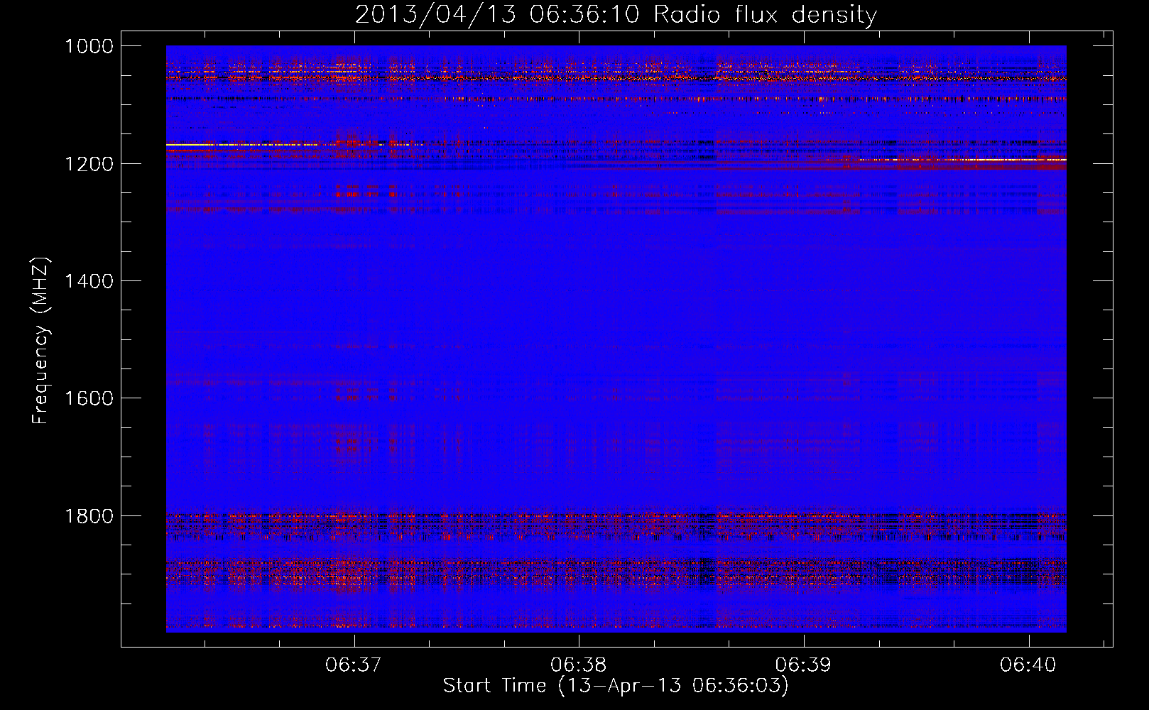
Task: Click the 1400 frequency axis label
Action: pos(89,281)
